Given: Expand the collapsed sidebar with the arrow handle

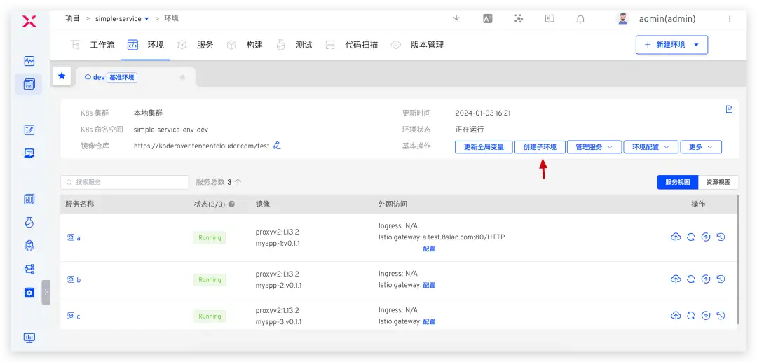Looking at the screenshot, I should (x=46, y=292).
